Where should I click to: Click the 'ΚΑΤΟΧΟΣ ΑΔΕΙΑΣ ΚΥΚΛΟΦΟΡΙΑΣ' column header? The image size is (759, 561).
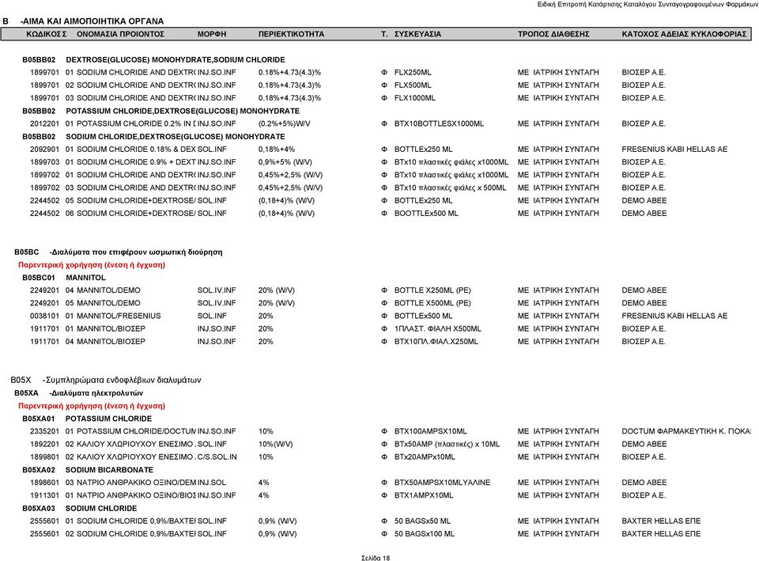coord(684,34)
